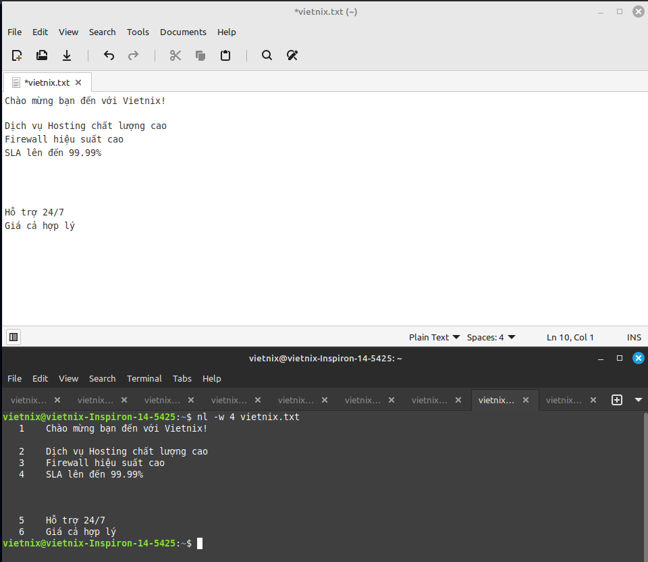Undo the last edit in the text editor
The height and width of the screenshot is (562, 648).
109,55
